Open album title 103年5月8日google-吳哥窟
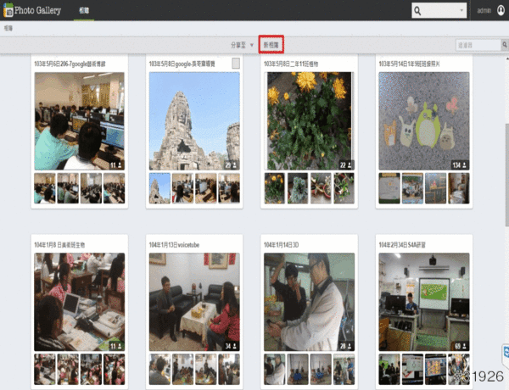Image resolution: width=509 pixels, height=390 pixels. click(182, 64)
